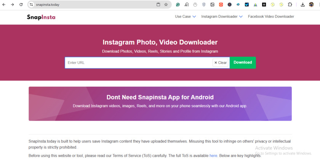Open the orange record-circle extension icon
Viewport: 320px width, 162px height.
pos(221,5)
